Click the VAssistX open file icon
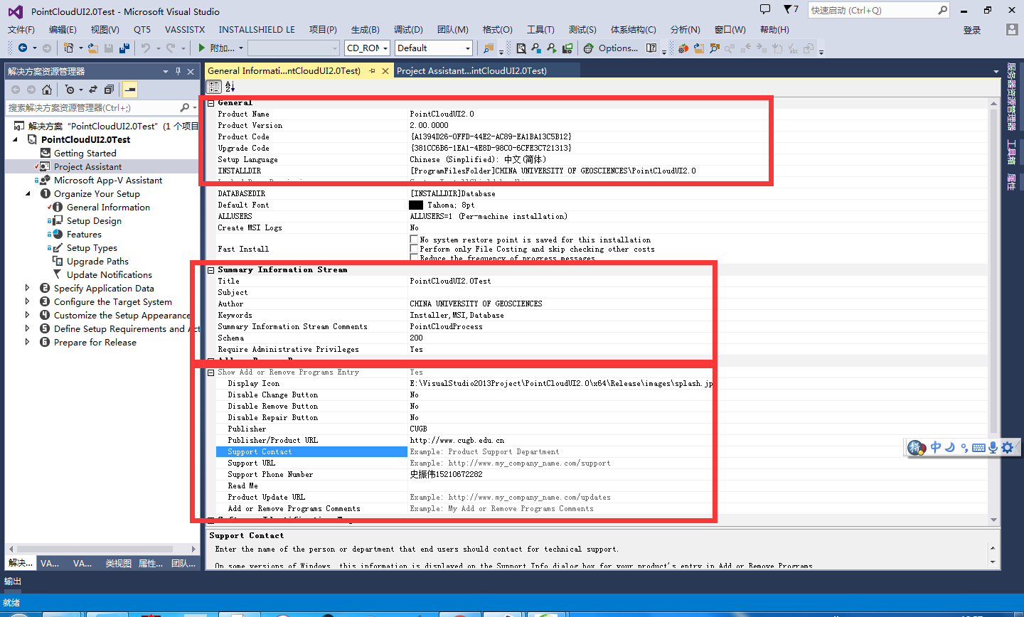Viewport: 1024px width, 617px height. pos(698,48)
